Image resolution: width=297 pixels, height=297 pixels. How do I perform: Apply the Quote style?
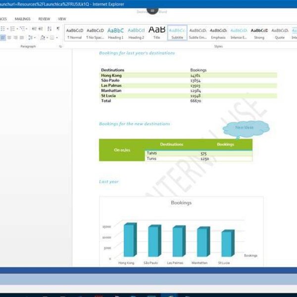280,33
